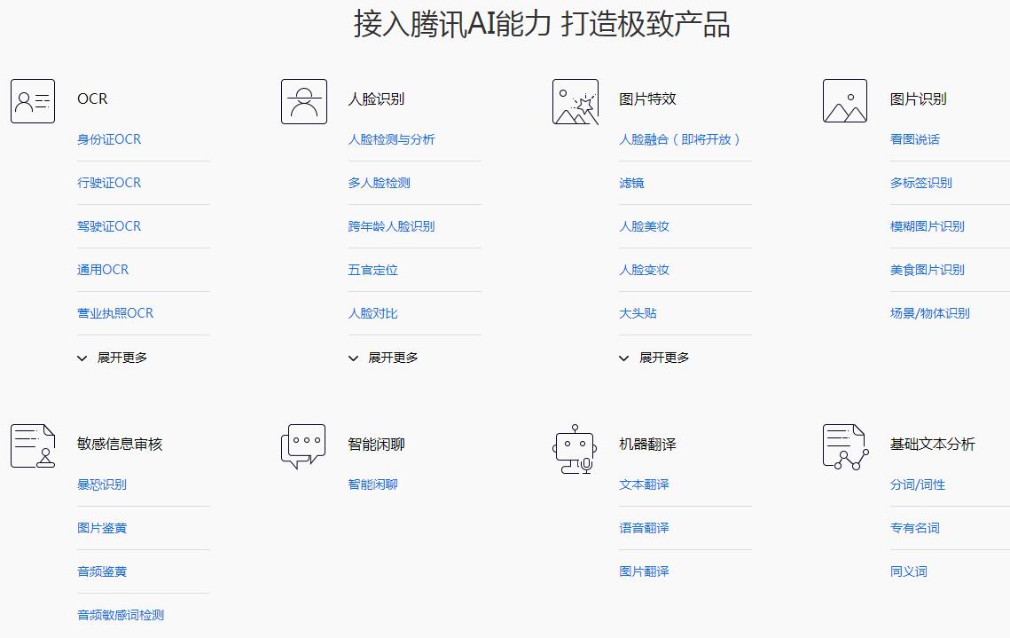
Task: Click the OCR category heading
Action: (92, 98)
